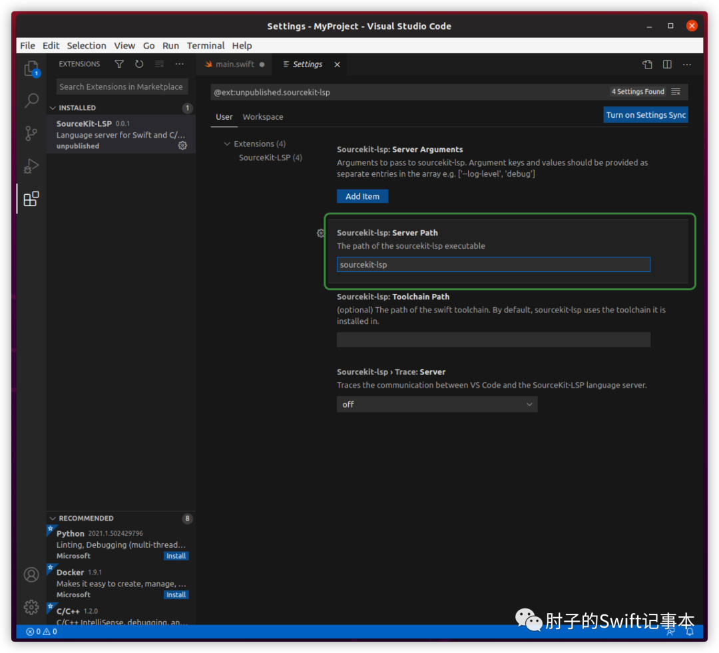Image resolution: width=719 pixels, height=653 pixels.
Task: Open the Terminal menu
Action: click(206, 45)
